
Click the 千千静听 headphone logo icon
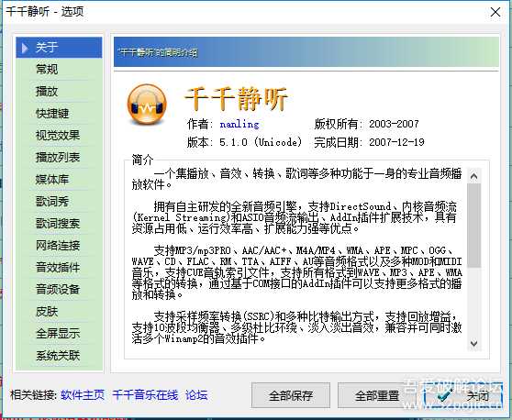tap(147, 105)
